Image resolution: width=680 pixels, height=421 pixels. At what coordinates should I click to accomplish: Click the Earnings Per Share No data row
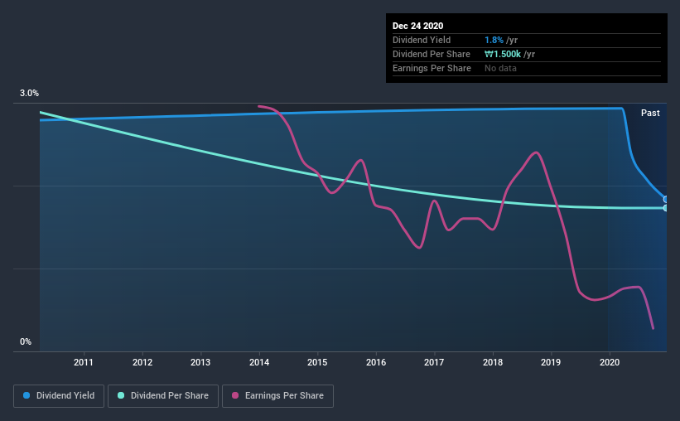coord(527,68)
